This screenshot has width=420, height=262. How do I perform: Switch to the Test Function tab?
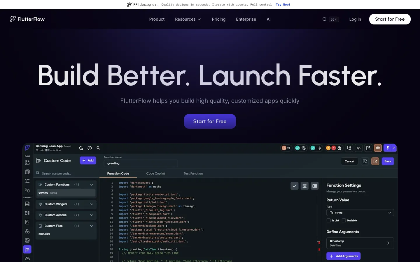click(193, 174)
